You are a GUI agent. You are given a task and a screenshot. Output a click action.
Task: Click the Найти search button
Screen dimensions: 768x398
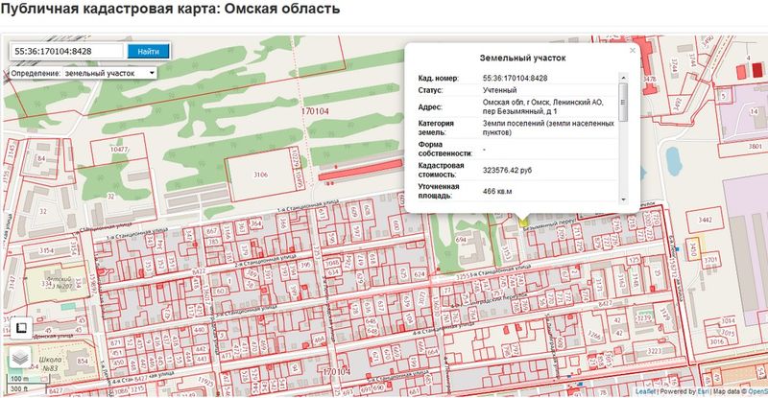point(149,51)
